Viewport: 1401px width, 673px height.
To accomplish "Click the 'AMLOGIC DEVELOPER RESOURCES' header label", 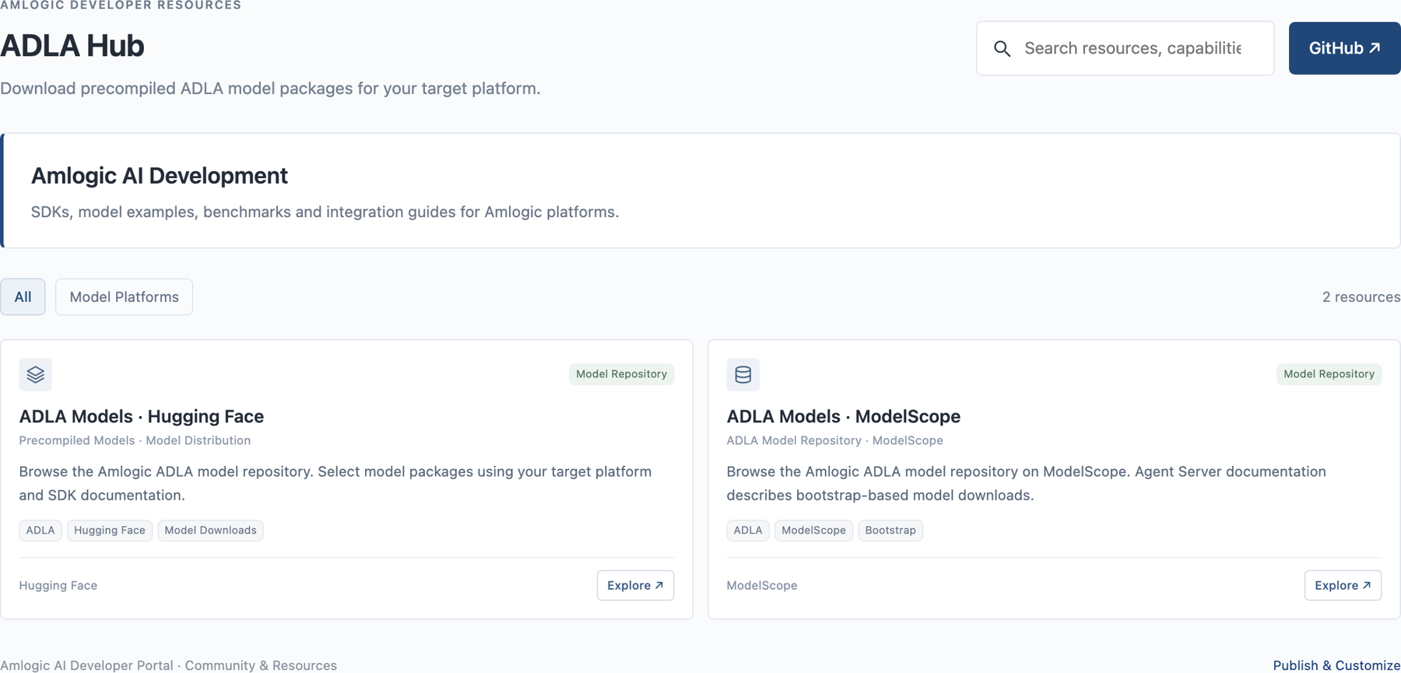I will [121, 5].
